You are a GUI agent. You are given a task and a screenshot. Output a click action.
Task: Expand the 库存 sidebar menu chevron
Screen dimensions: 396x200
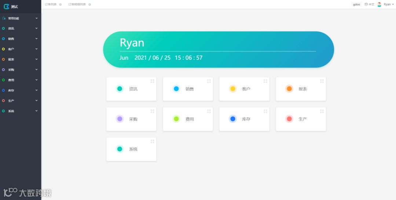36,90
